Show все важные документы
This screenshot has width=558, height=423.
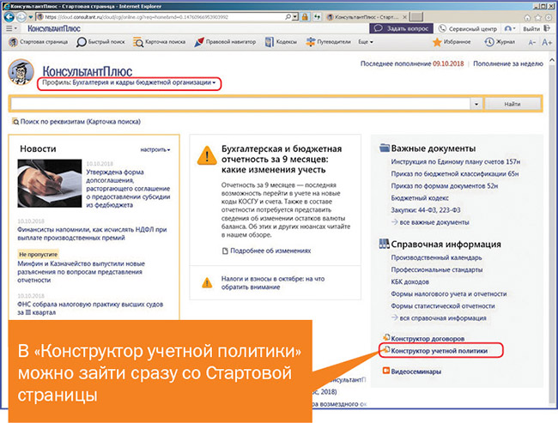point(430,222)
